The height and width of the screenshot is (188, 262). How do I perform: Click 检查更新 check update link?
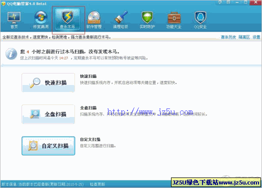[x=97, y=184]
